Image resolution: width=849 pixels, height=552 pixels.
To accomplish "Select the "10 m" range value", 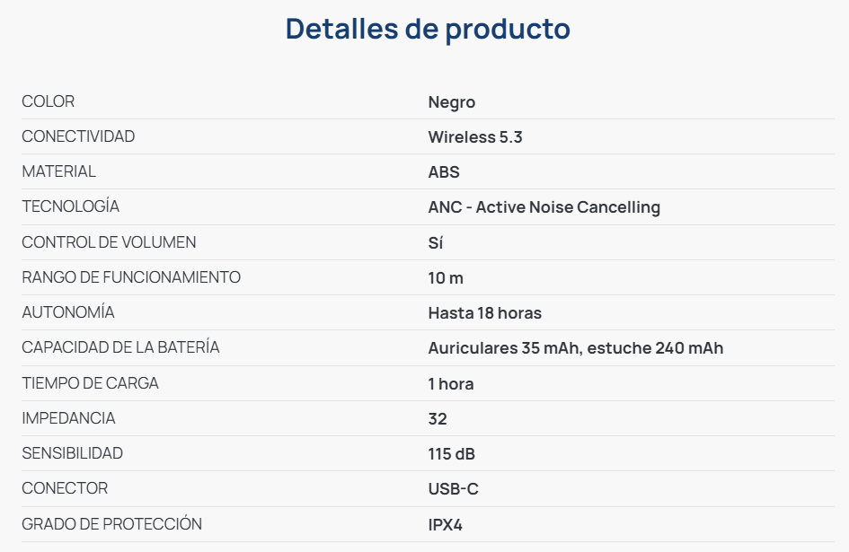I will click(446, 278).
